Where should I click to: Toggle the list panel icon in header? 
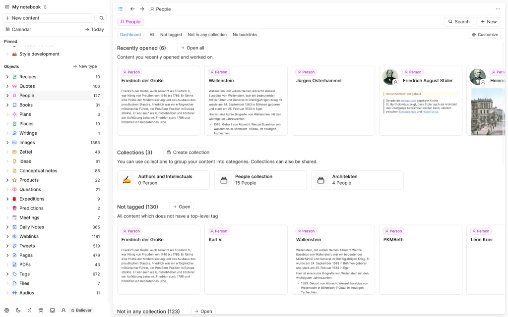[x=121, y=9]
